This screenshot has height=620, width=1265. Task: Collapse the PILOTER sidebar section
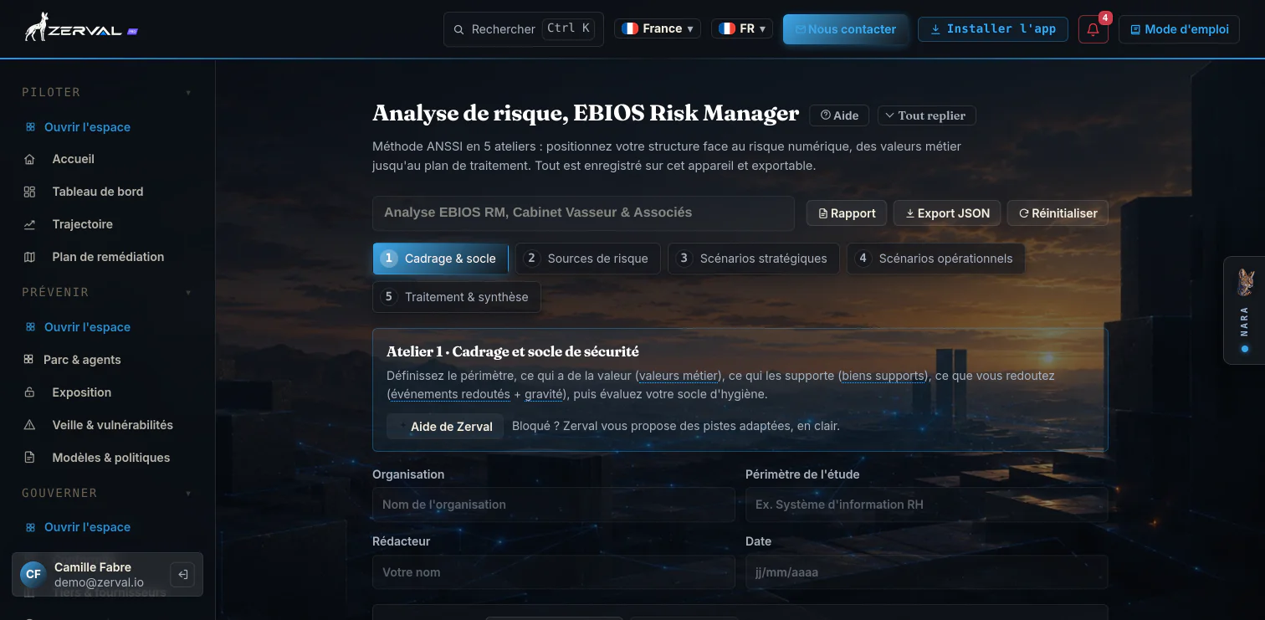coord(188,93)
